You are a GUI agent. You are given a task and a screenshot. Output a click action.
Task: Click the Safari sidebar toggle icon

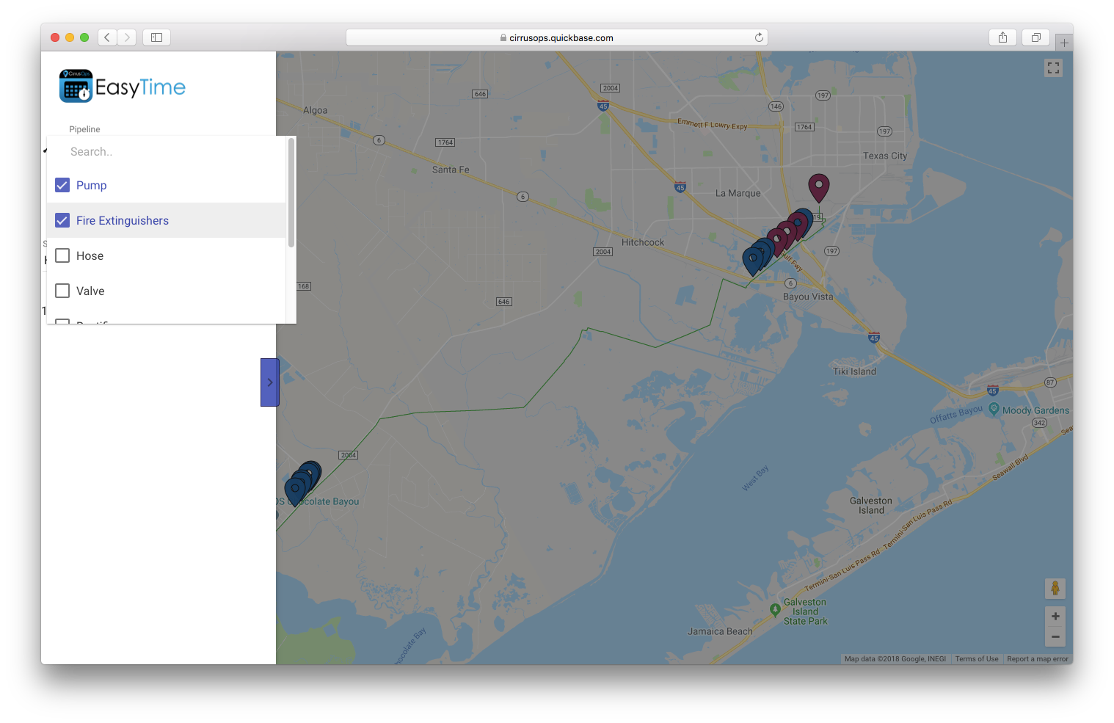coord(156,37)
